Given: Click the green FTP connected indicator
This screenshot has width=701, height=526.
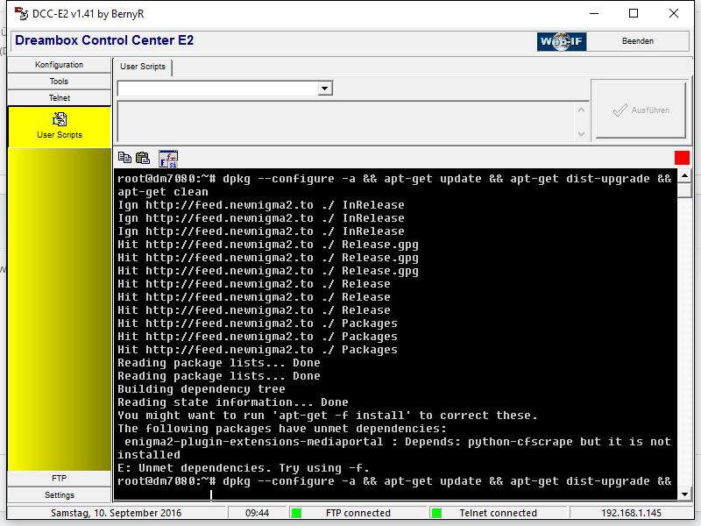Looking at the screenshot, I should tap(296, 513).
